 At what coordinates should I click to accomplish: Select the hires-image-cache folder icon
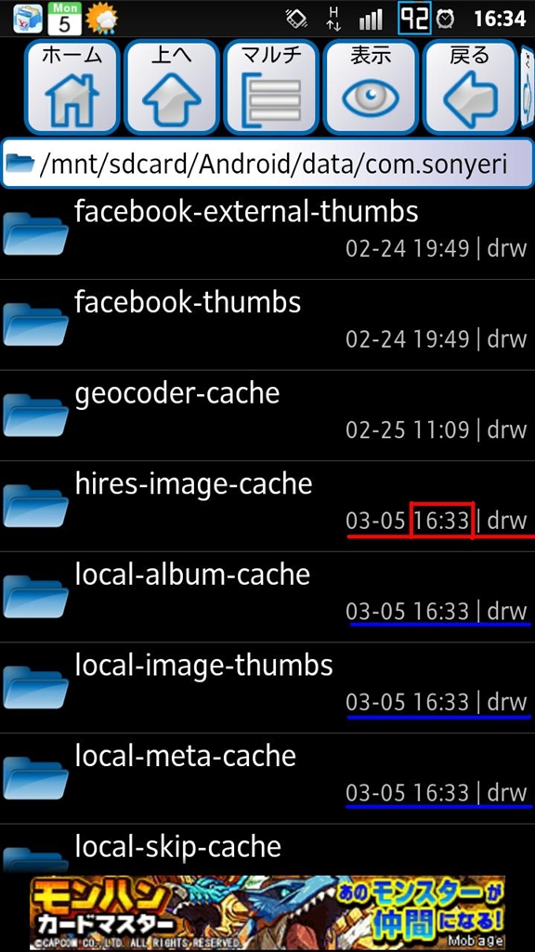(x=36, y=506)
